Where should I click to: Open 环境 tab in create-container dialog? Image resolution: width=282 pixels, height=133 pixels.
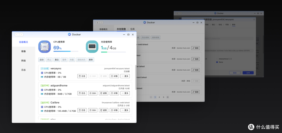pyautogui.click(x=227, y=24)
